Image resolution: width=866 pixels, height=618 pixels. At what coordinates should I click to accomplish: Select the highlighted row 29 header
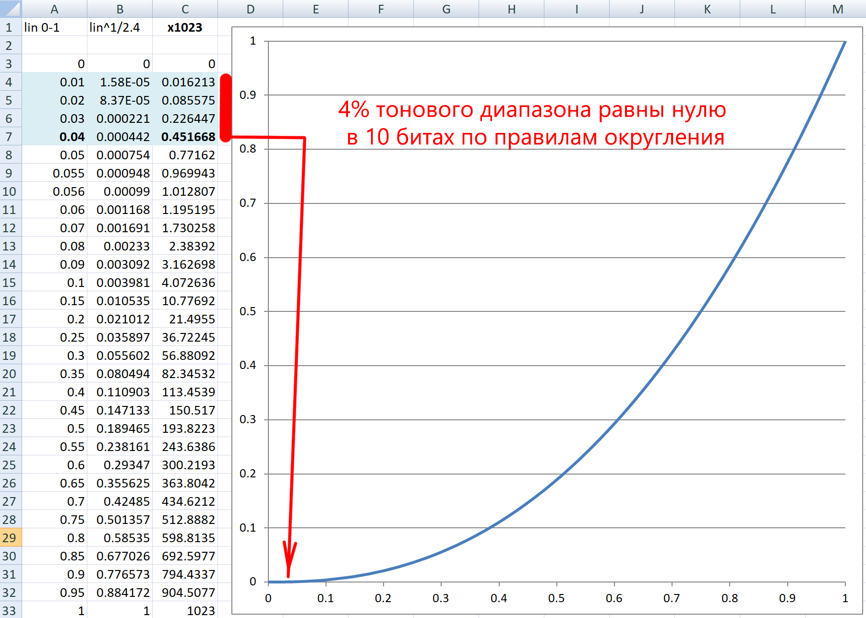[10, 538]
